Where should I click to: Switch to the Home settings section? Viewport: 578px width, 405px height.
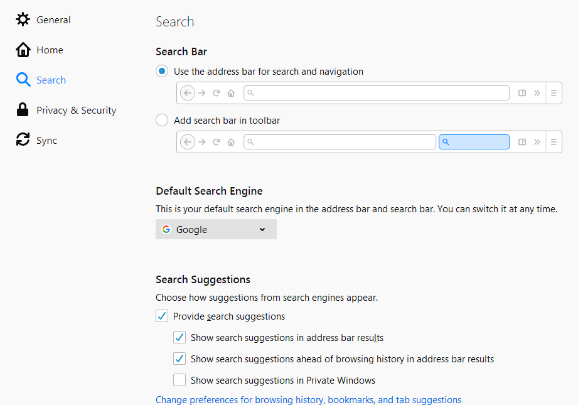(x=50, y=50)
